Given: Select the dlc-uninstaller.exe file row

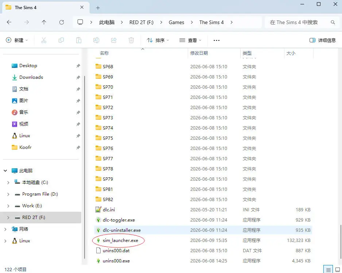Looking at the screenshot, I should (203, 230).
